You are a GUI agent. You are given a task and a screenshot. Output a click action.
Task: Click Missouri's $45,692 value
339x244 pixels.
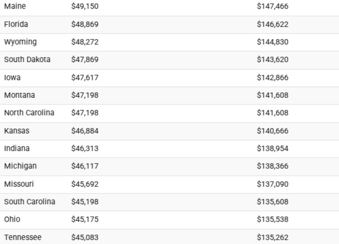click(x=85, y=184)
